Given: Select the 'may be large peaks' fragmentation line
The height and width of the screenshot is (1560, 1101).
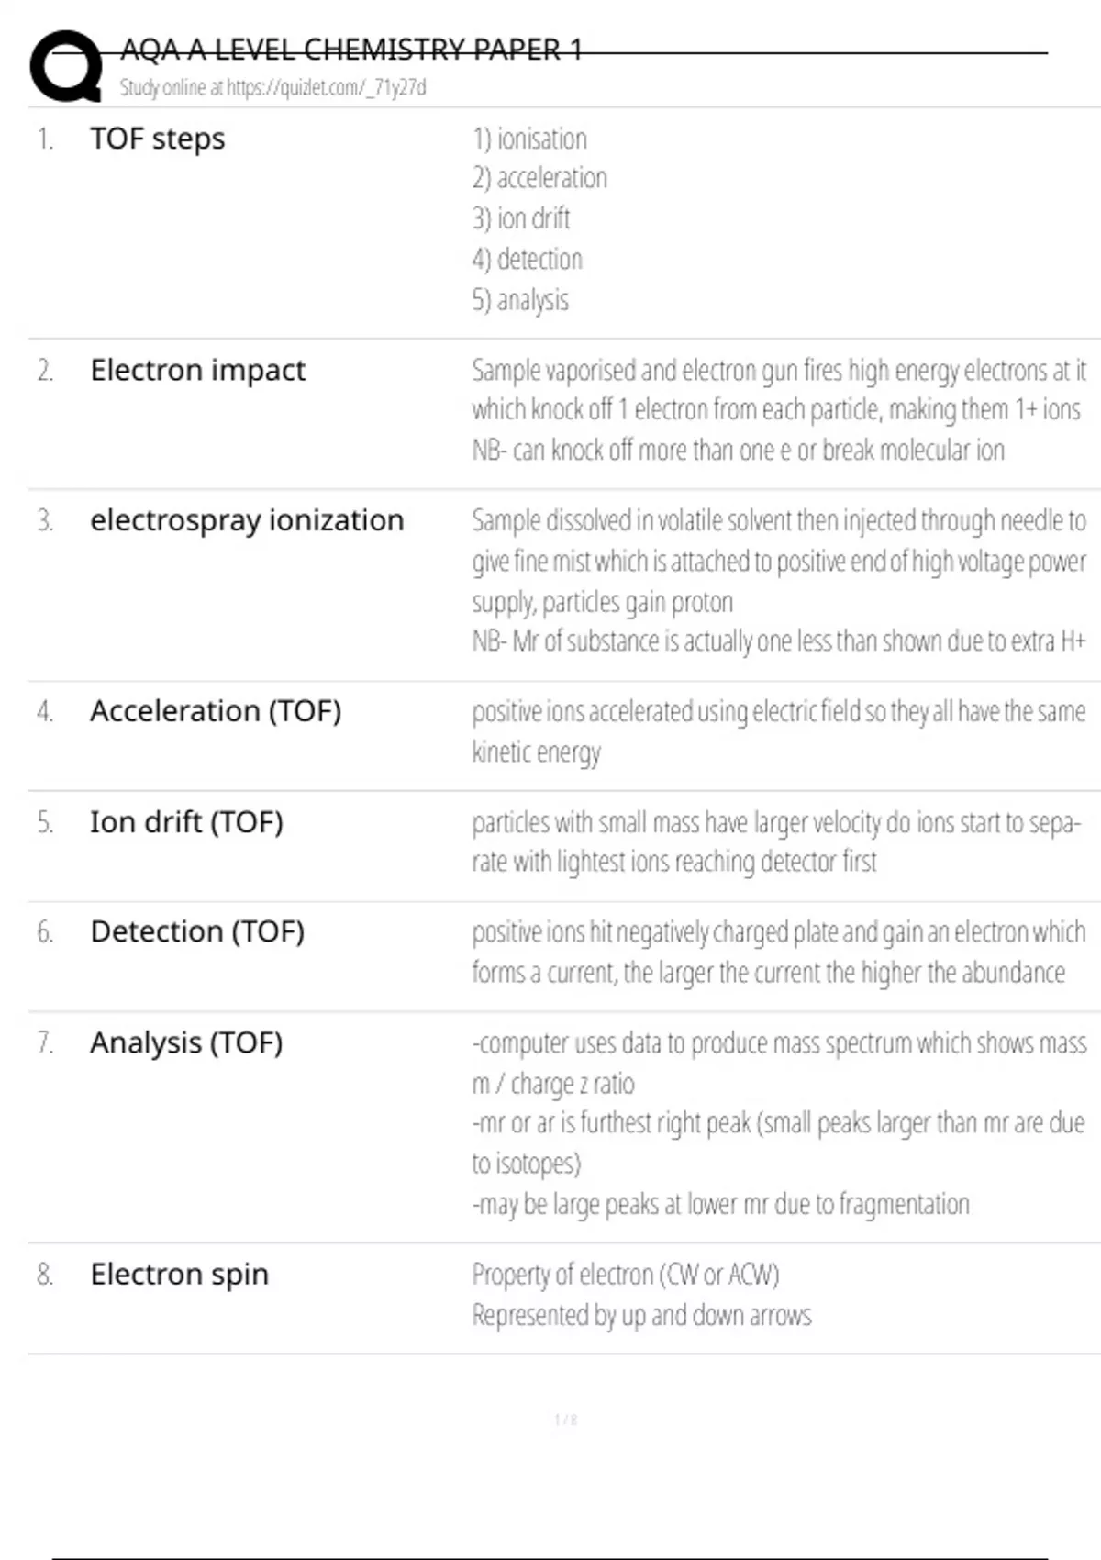Looking at the screenshot, I should 720,1204.
